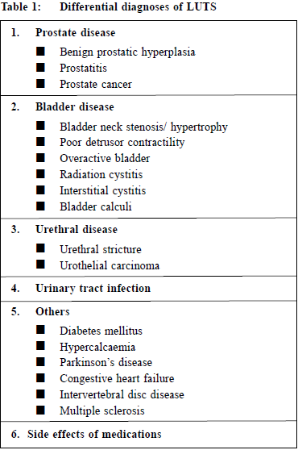The width and height of the screenshot is (298, 450).
Task: Click the 'Urinary tract infection' heading
Action: point(93,289)
